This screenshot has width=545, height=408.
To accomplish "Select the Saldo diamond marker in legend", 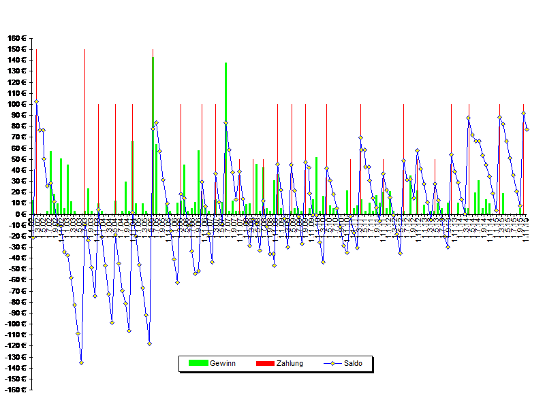I will point(332,364).
